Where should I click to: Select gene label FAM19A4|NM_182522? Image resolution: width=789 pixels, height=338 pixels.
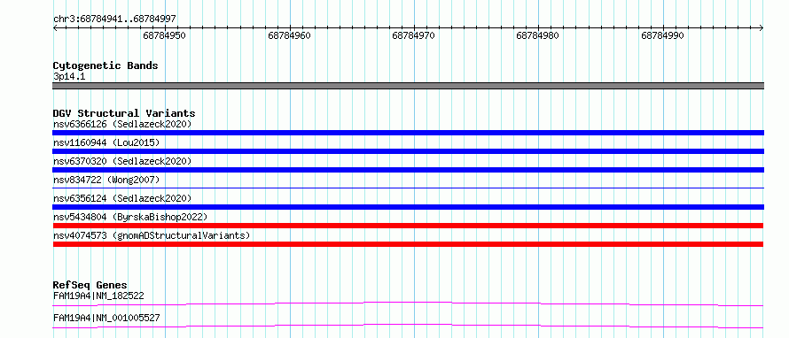98,296
